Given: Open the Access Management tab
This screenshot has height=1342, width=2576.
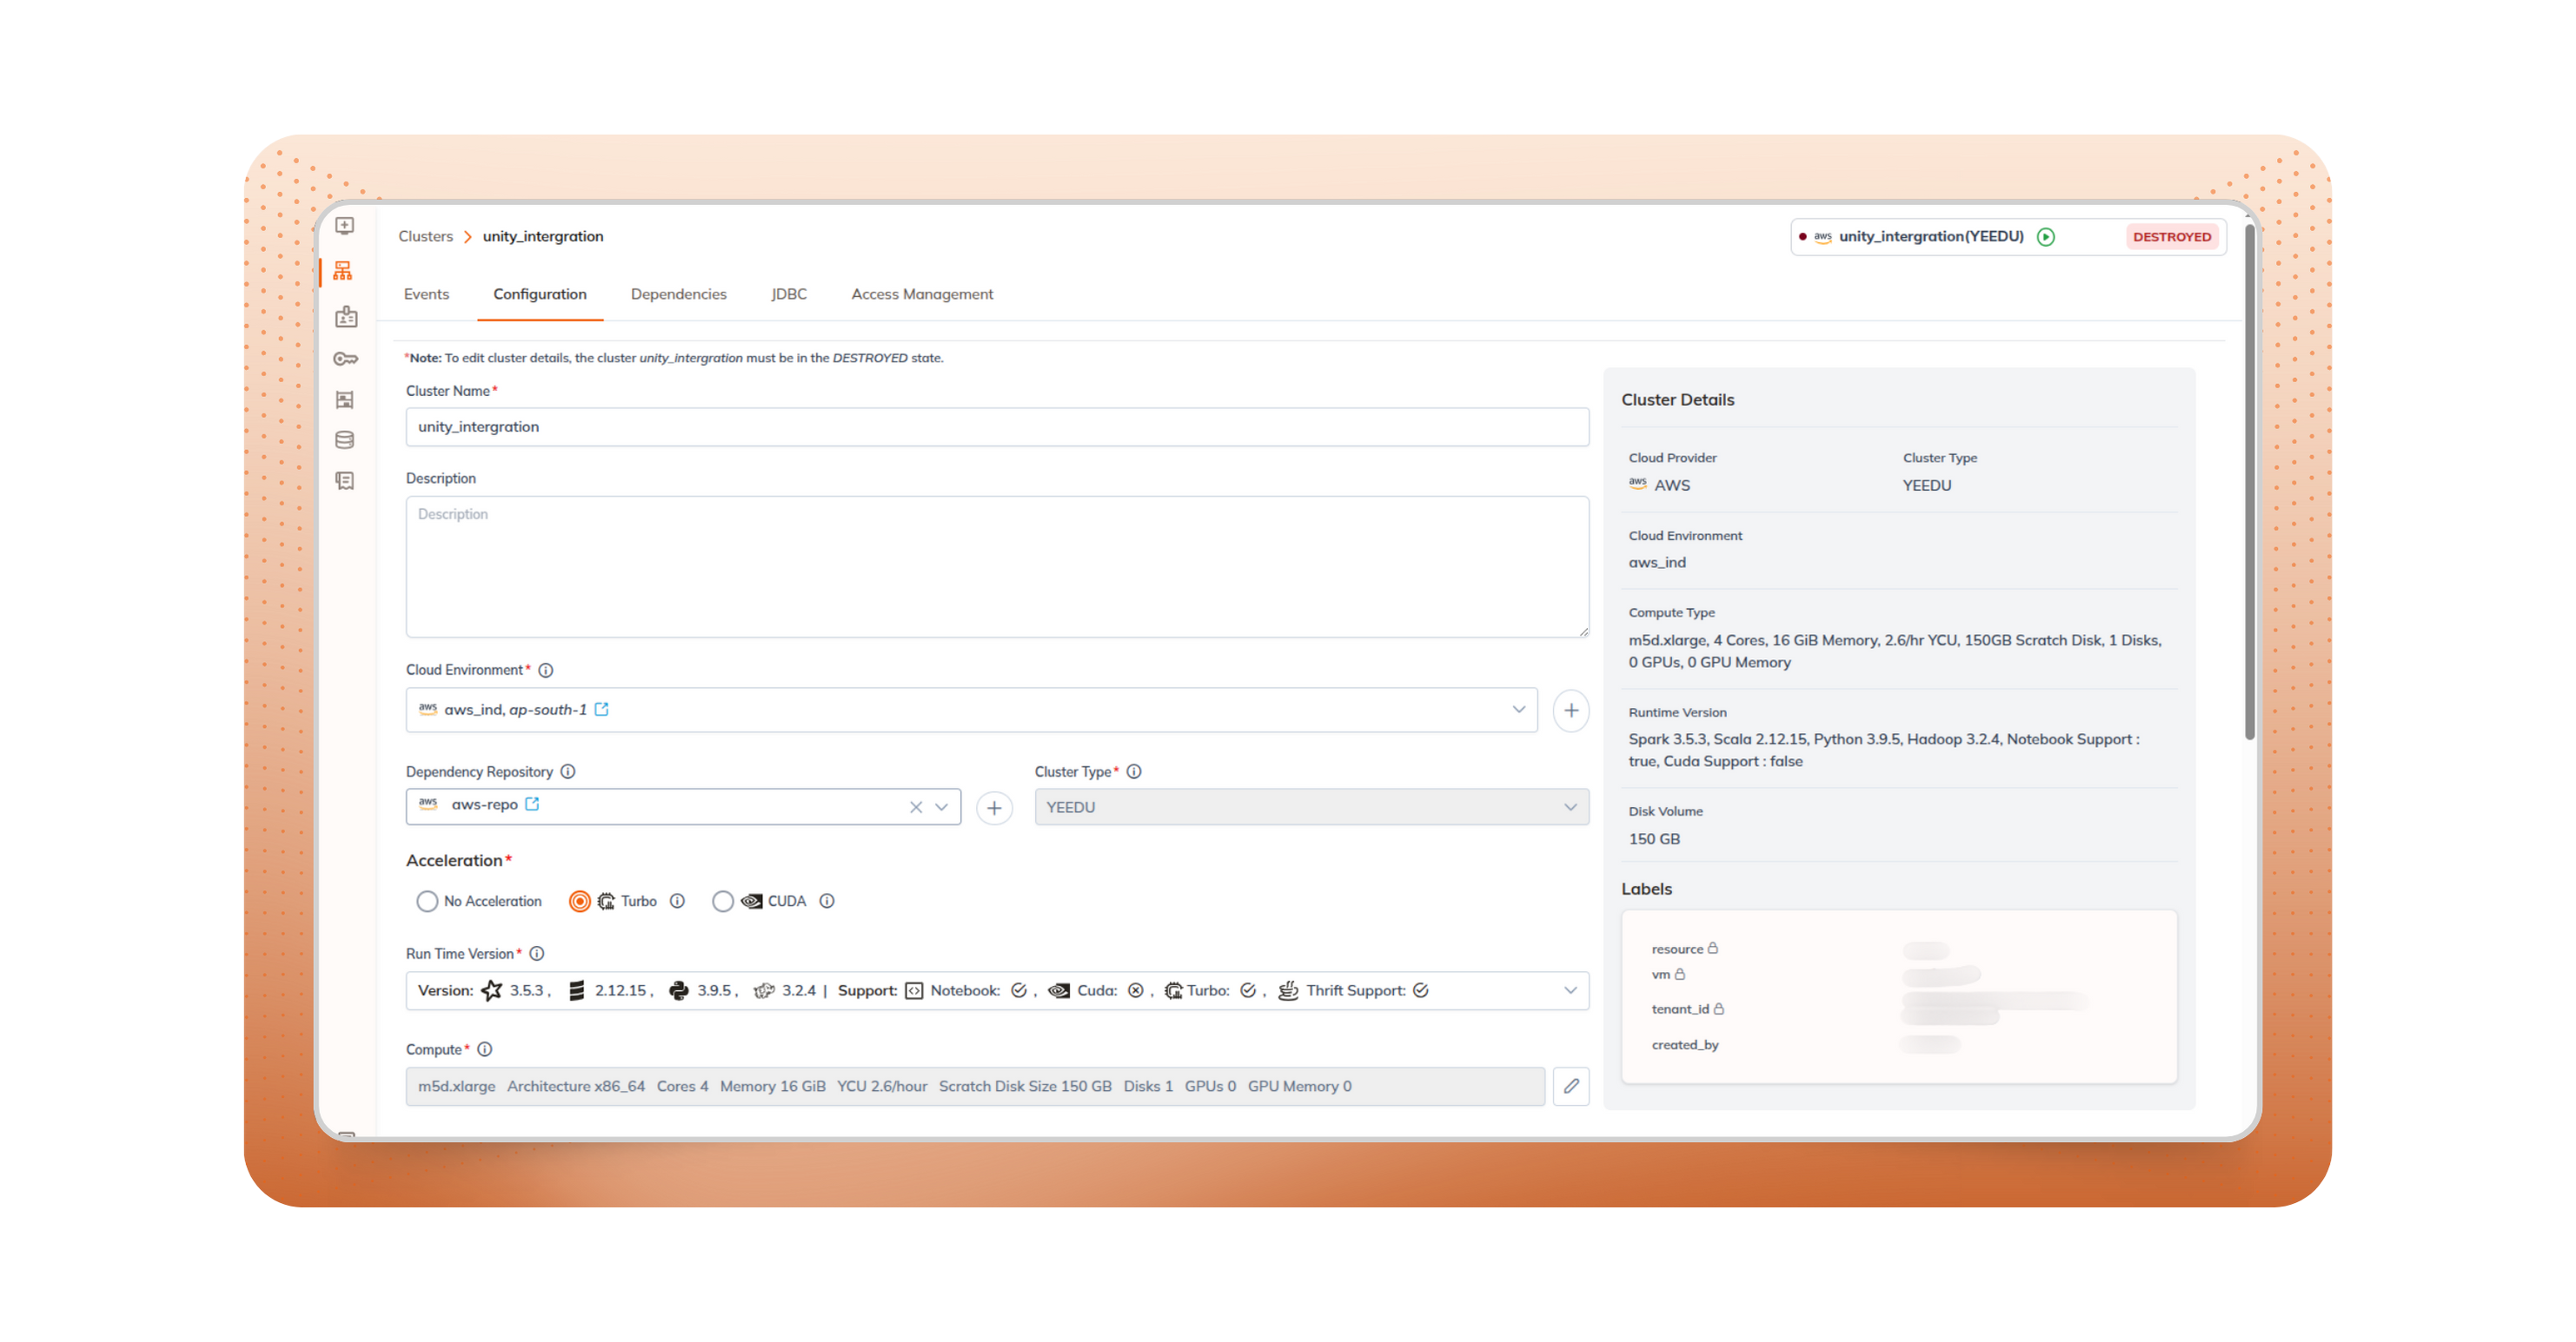Looking at the screenshot, I should tap(921, 294).
